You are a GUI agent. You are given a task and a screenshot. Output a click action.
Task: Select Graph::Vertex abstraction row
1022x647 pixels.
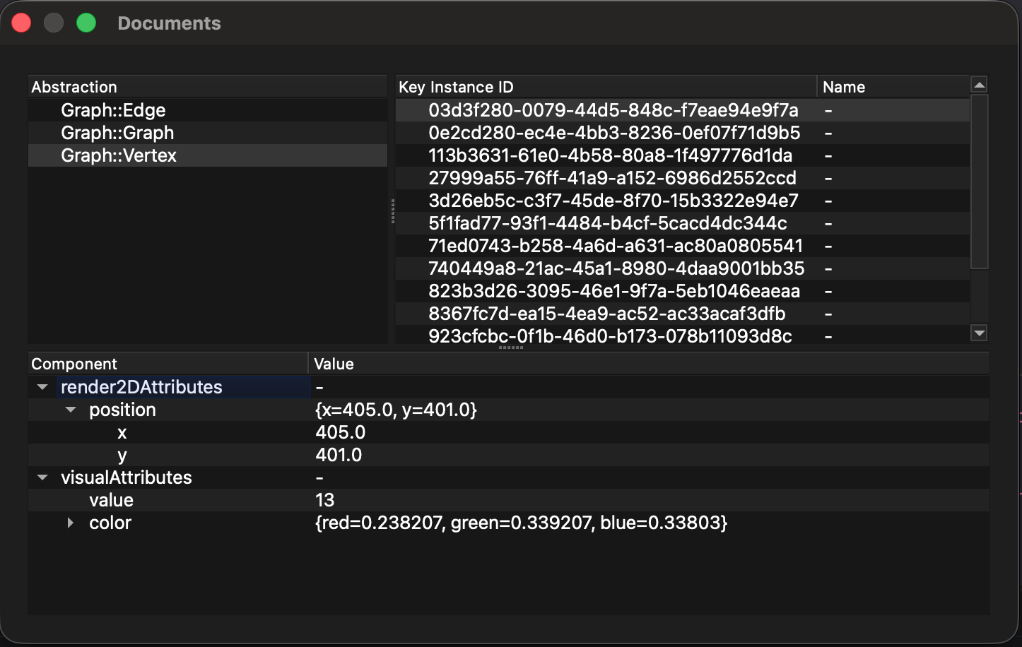tap(119, 155)
